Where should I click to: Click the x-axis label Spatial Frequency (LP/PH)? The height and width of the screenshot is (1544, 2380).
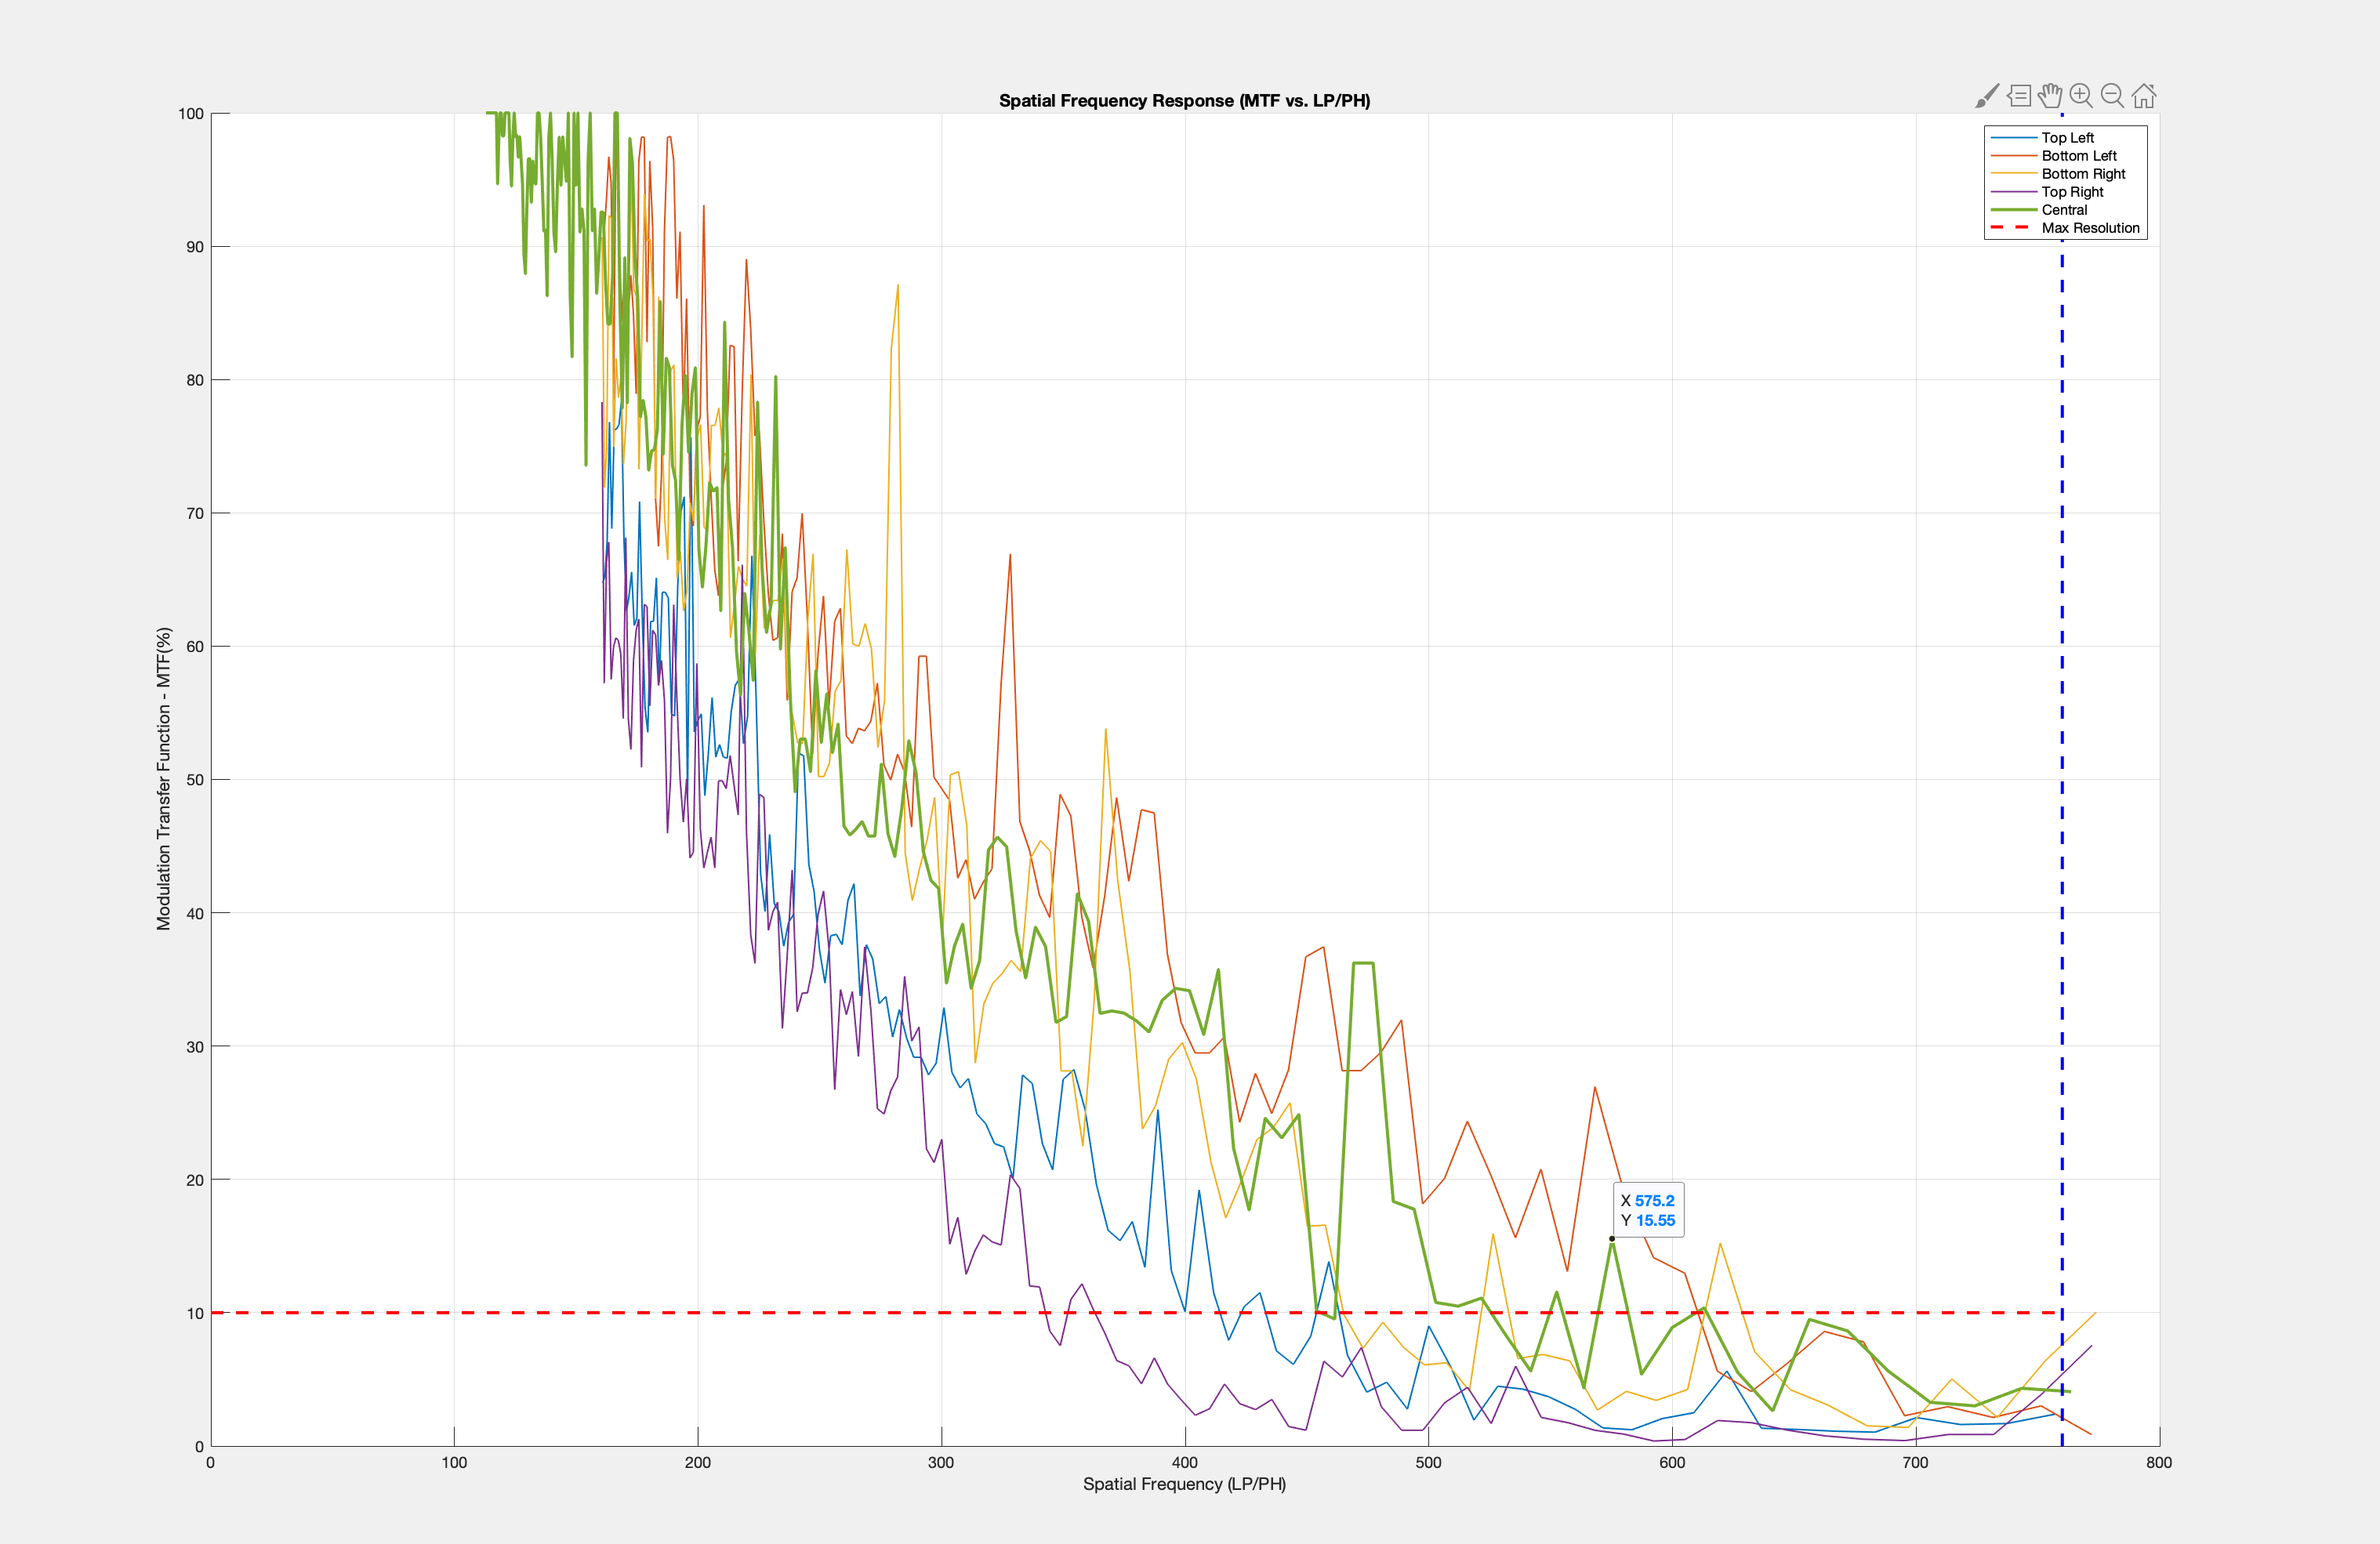1184,1484
